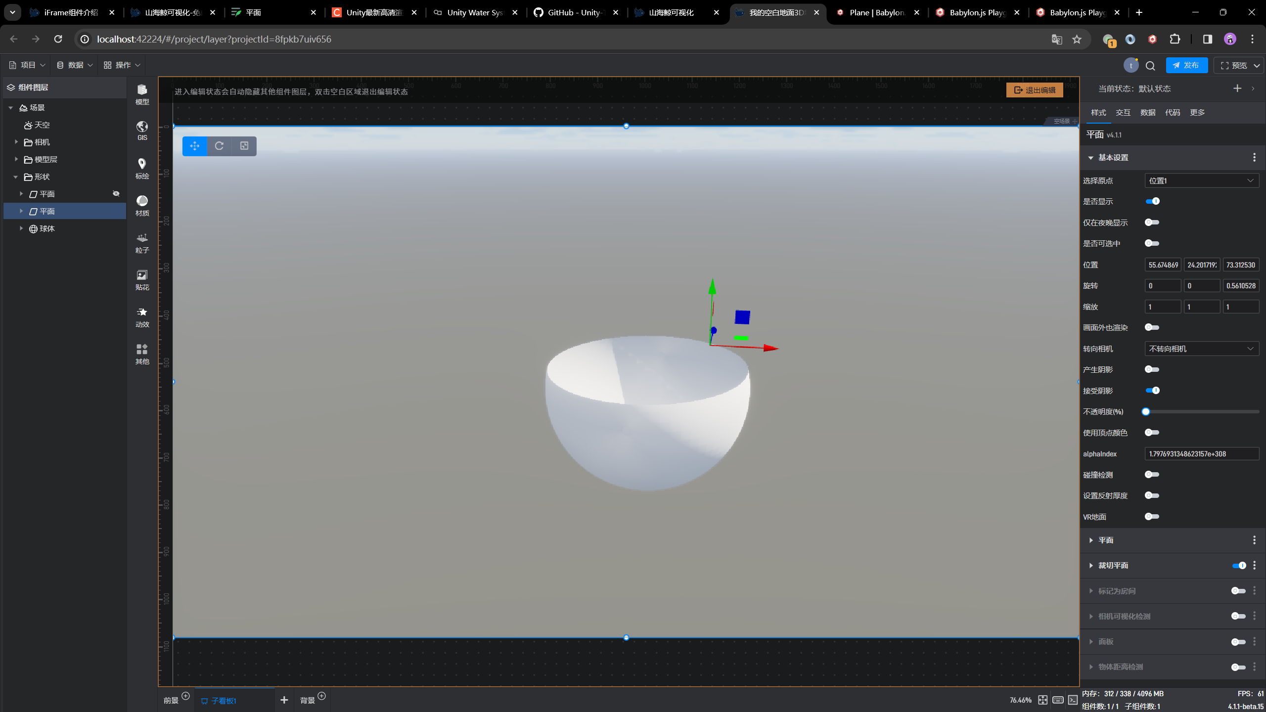Click the alphaIndex input field
1266x712 pixels.
point(1201,454)
